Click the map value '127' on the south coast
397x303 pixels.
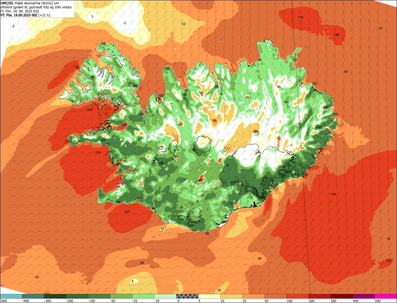pos(190,226)
